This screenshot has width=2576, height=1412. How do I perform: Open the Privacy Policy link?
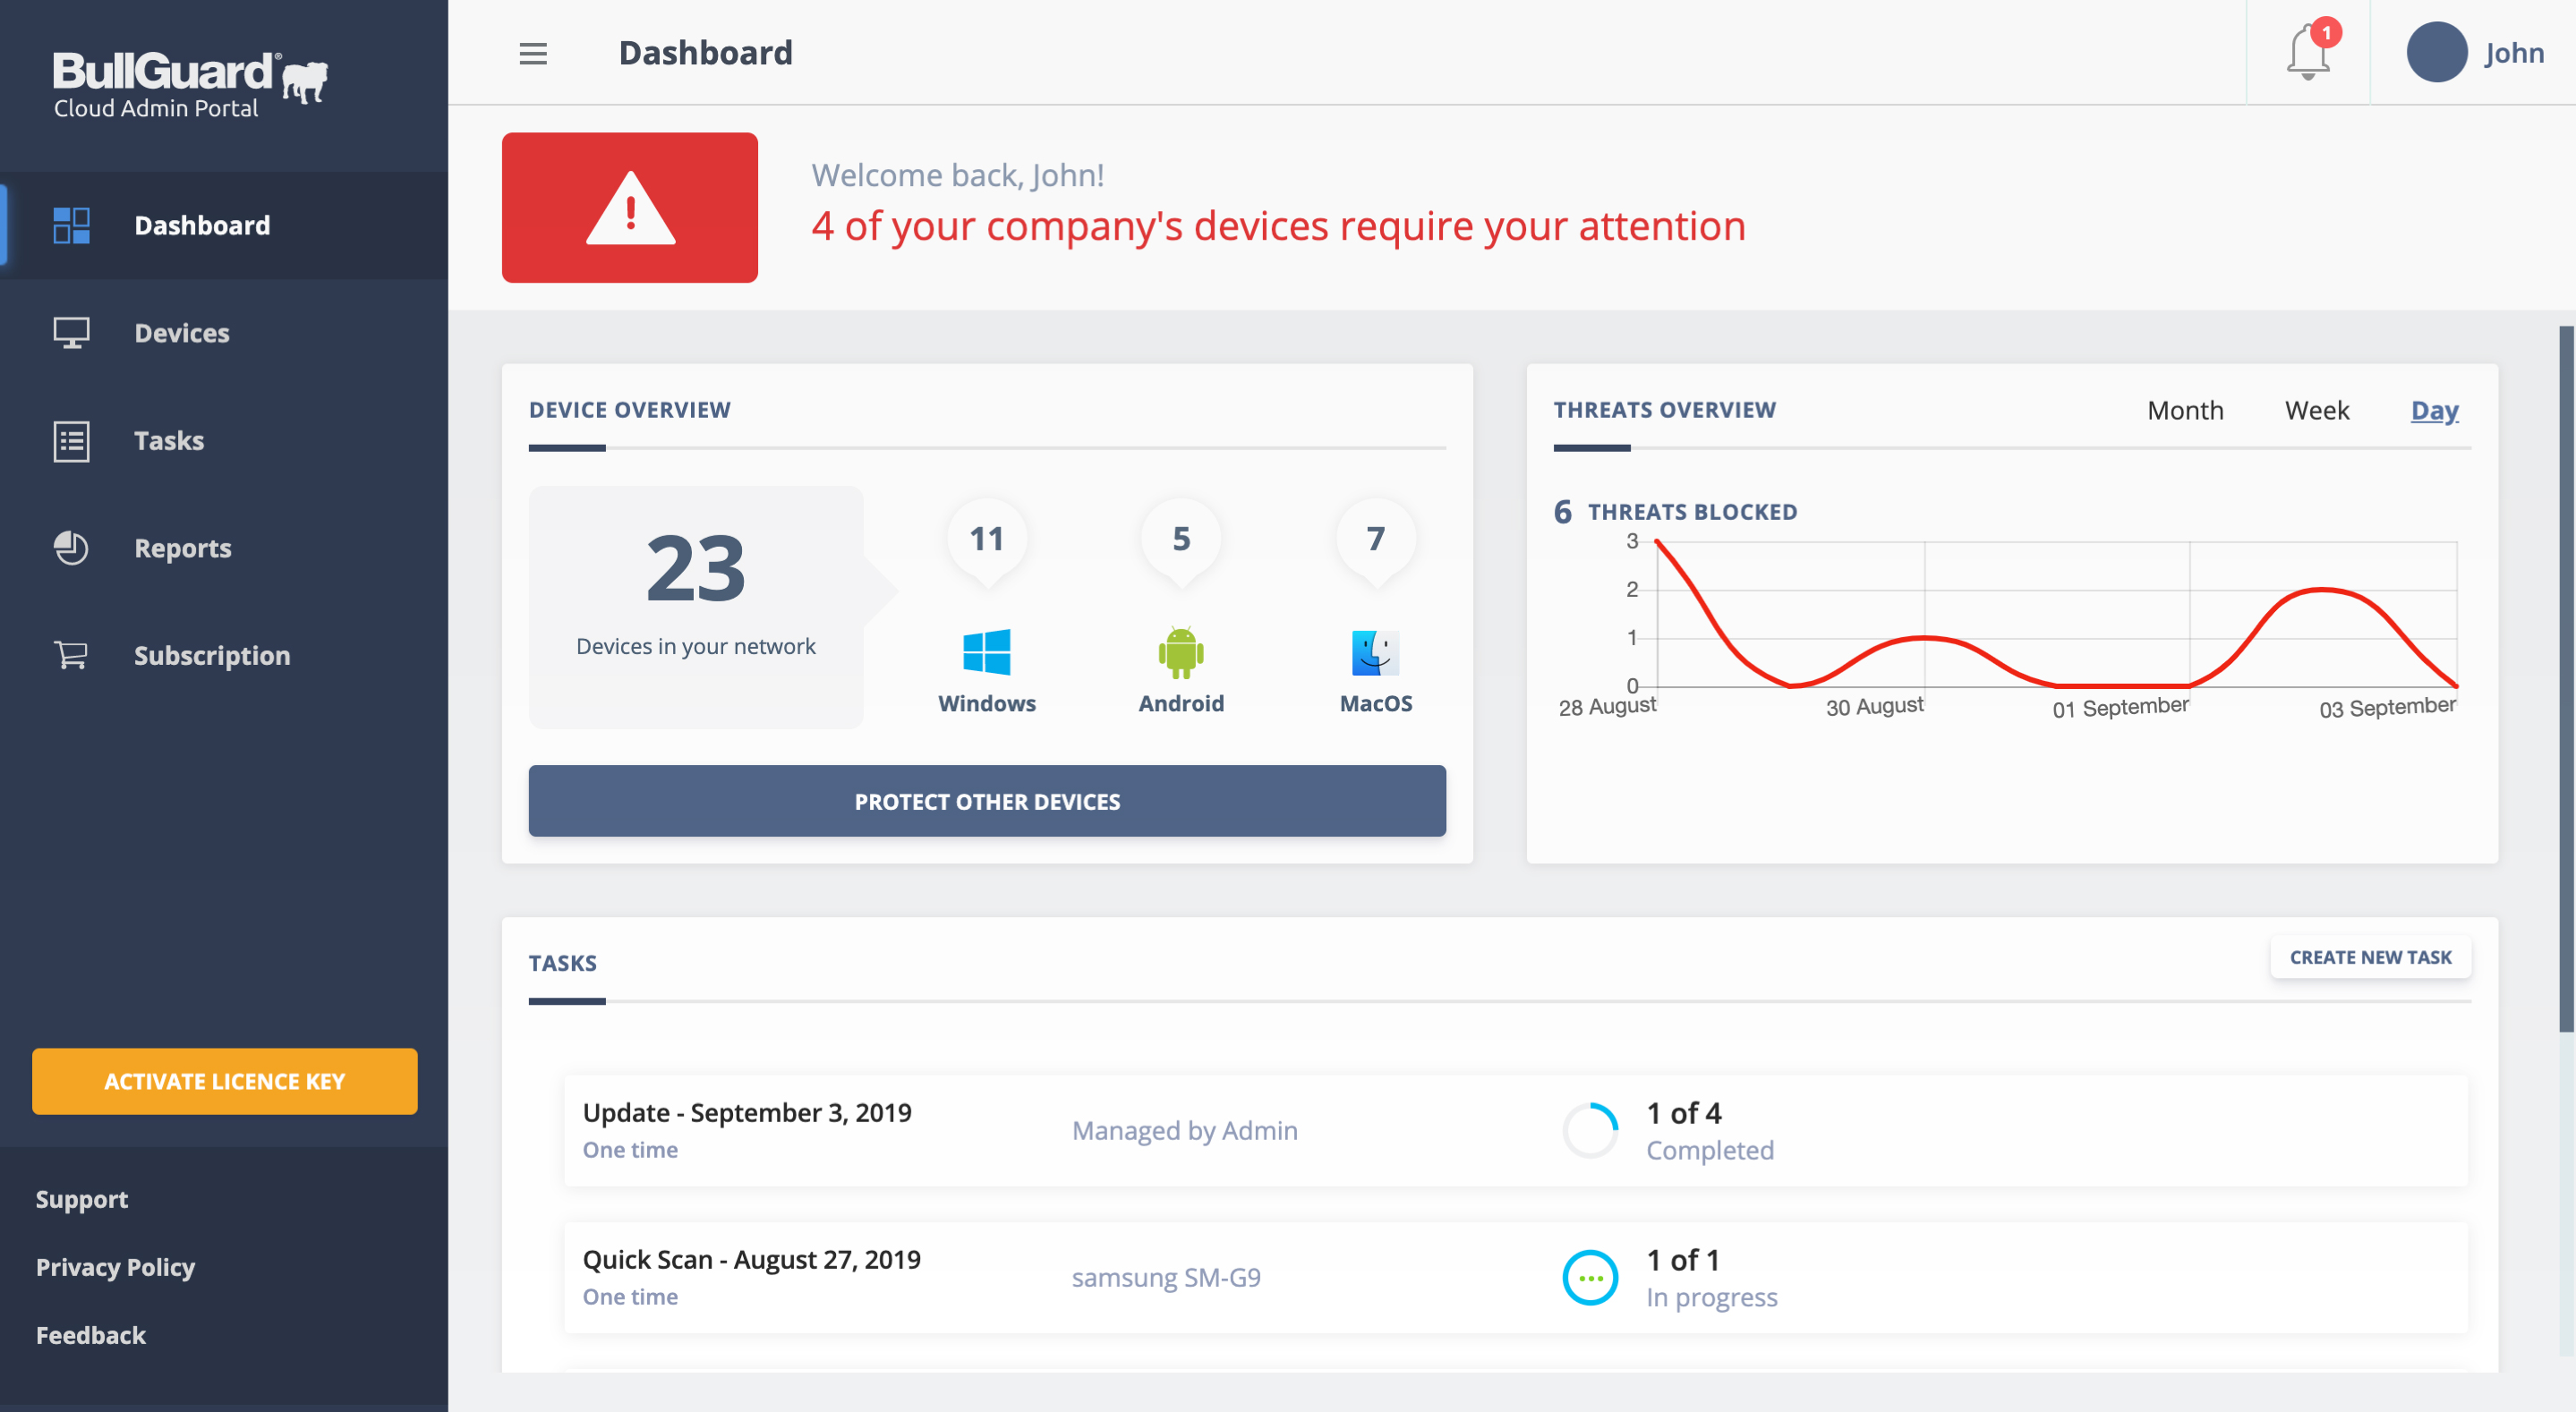click(115, 1267)
